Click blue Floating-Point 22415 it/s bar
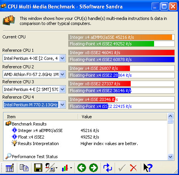This screenshot has height=175, width=179. [122, 106]
